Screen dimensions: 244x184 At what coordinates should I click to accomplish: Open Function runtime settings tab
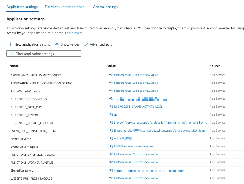point(65,7)
